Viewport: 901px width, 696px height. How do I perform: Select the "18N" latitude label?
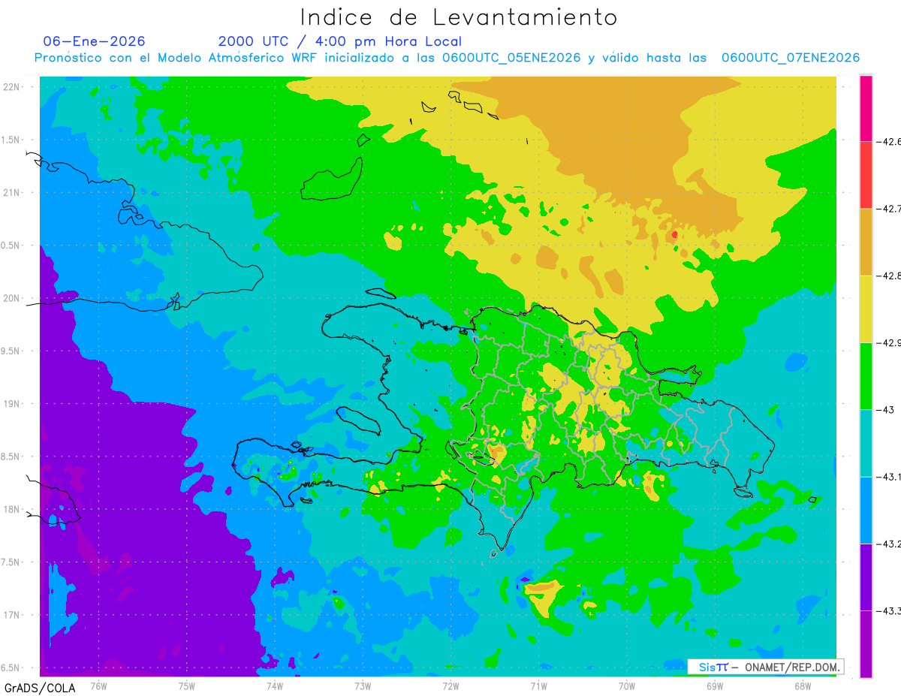(x=11, y=509)
